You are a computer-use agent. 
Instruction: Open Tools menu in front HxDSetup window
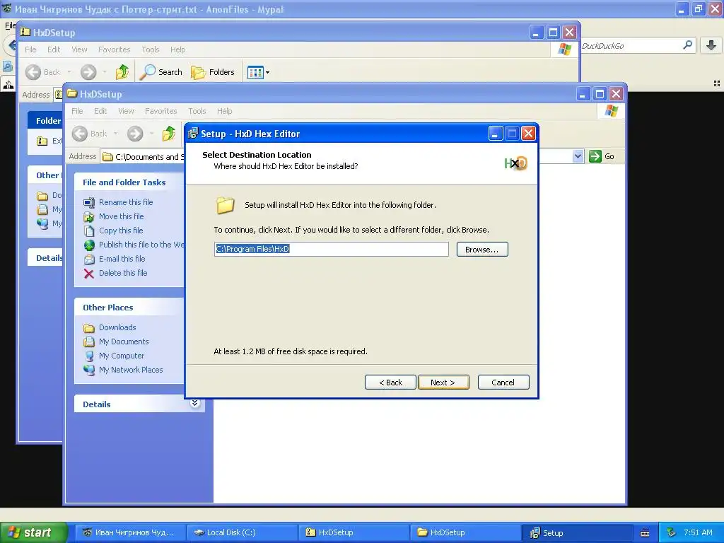click(197, 111)
